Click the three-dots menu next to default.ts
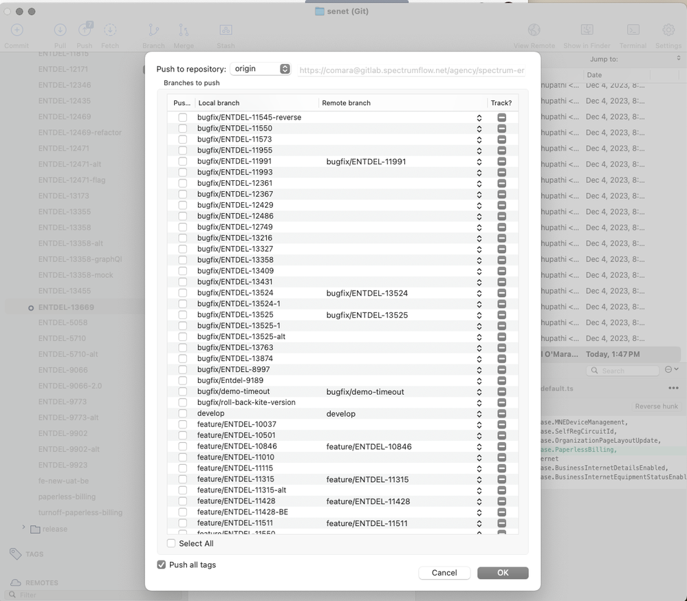Screen dimensions: 687x601 click(673, 388)
